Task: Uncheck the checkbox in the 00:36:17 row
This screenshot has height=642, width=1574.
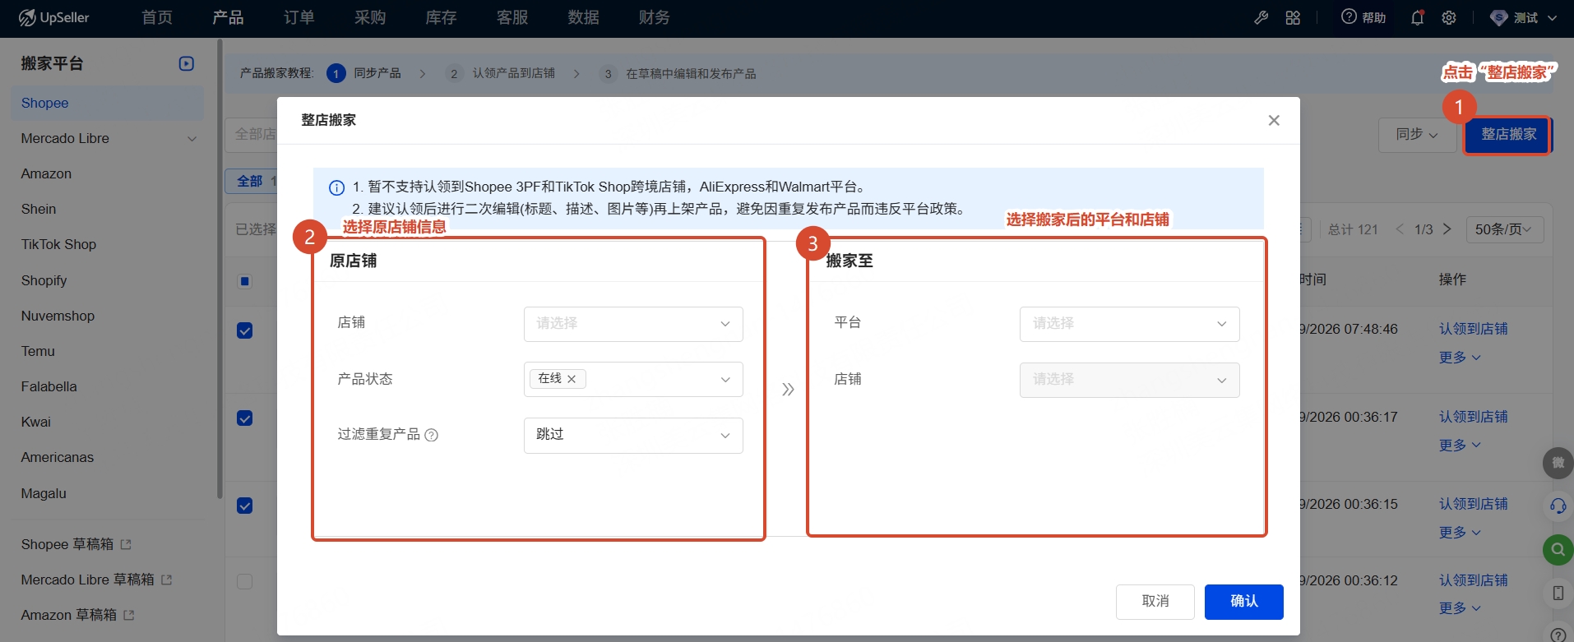Action: point(244,418)
